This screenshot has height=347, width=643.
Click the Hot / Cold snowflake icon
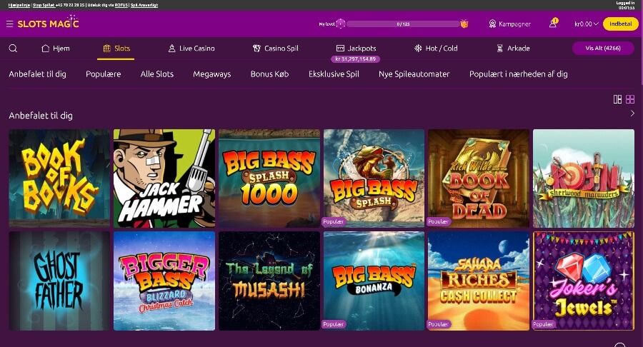coord(419,49)
